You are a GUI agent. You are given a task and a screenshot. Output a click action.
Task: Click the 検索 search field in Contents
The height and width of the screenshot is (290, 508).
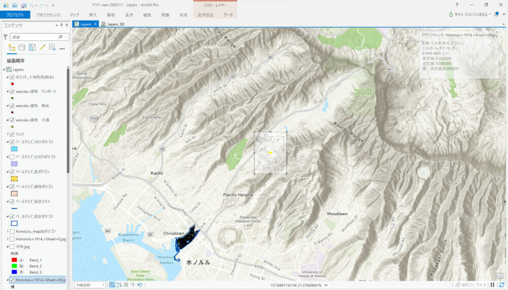point(34,37)
